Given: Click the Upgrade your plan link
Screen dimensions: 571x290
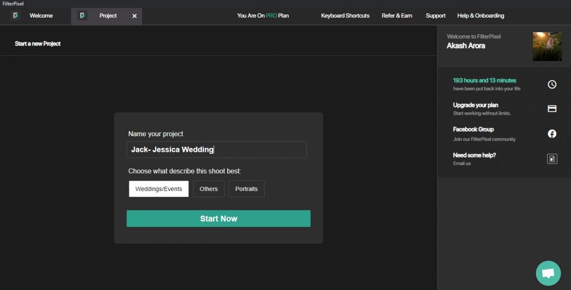Looking at the screenshot, I should coord(475,105).
